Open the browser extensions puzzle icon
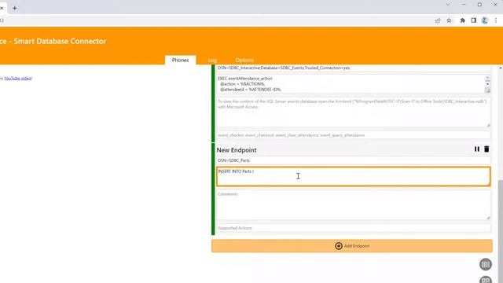Viewport: 503px width, 283px height. click(463, 20)
